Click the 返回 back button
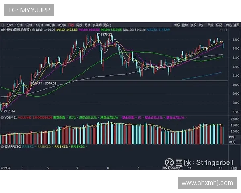This screenshot has width=241, height=193. [236, 25]
